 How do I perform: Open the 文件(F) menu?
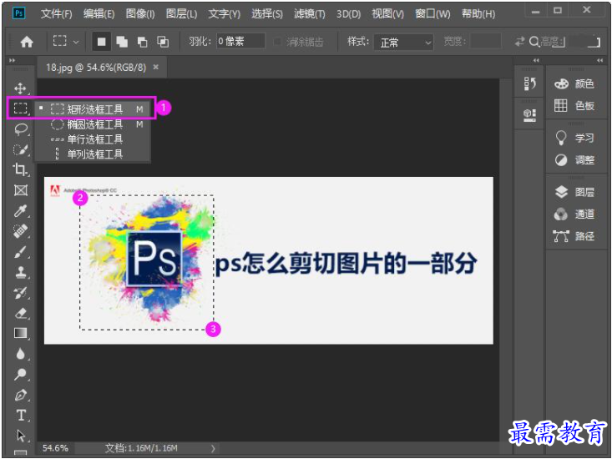(56, 14)
